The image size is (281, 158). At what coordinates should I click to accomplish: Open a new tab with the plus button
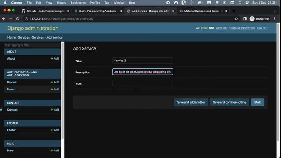234,11
